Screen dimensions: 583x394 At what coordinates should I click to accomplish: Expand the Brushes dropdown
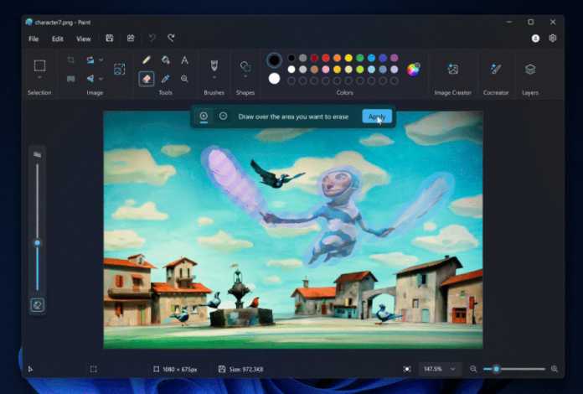(214, 78)
